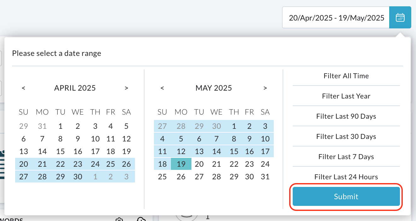
Task: Apply Filter All Time
Action: click(346, 76)
